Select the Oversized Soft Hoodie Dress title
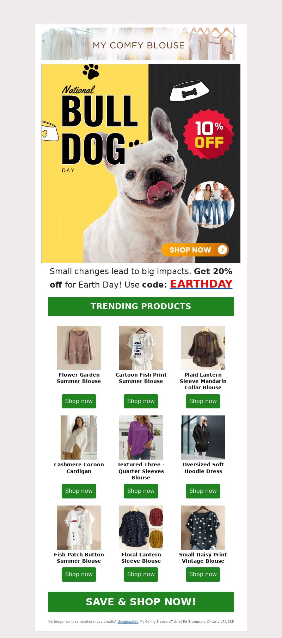Viewport: 282px width, 638px height. click(203, 468)
